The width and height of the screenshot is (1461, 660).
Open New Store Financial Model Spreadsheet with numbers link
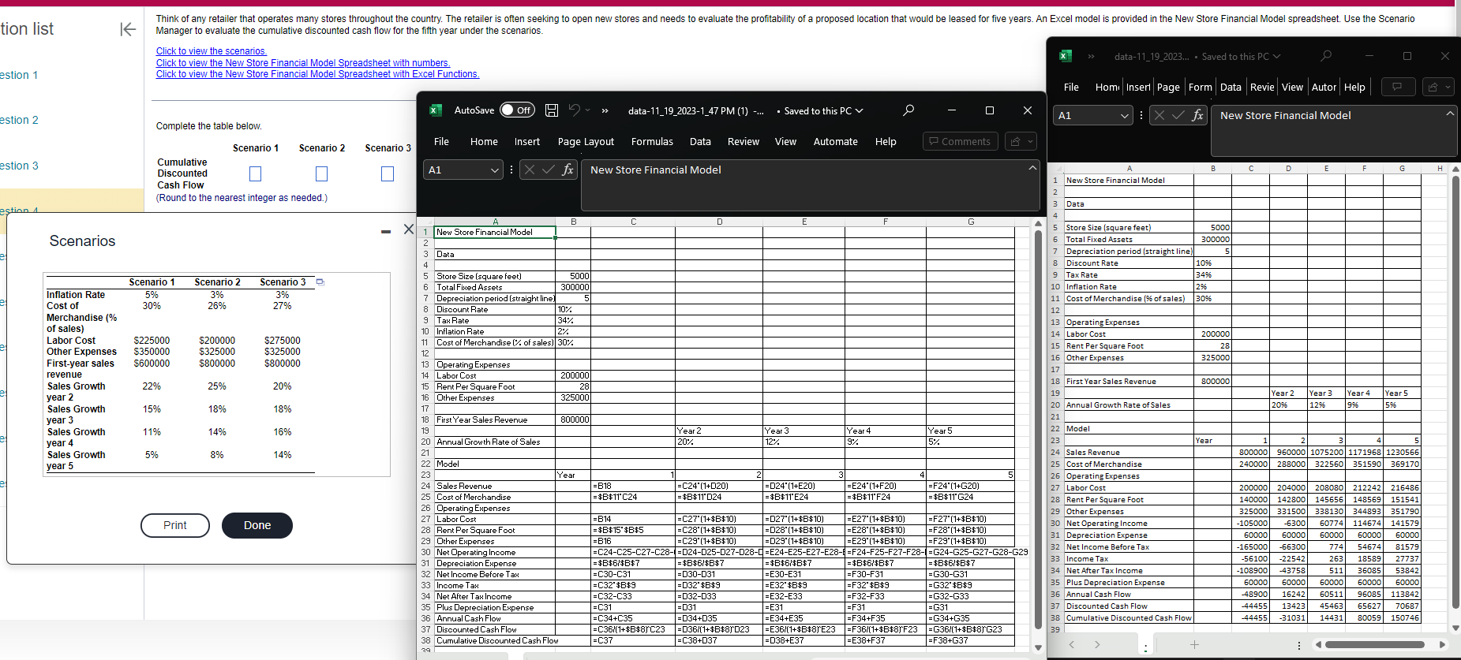click(x=303, y=63)
